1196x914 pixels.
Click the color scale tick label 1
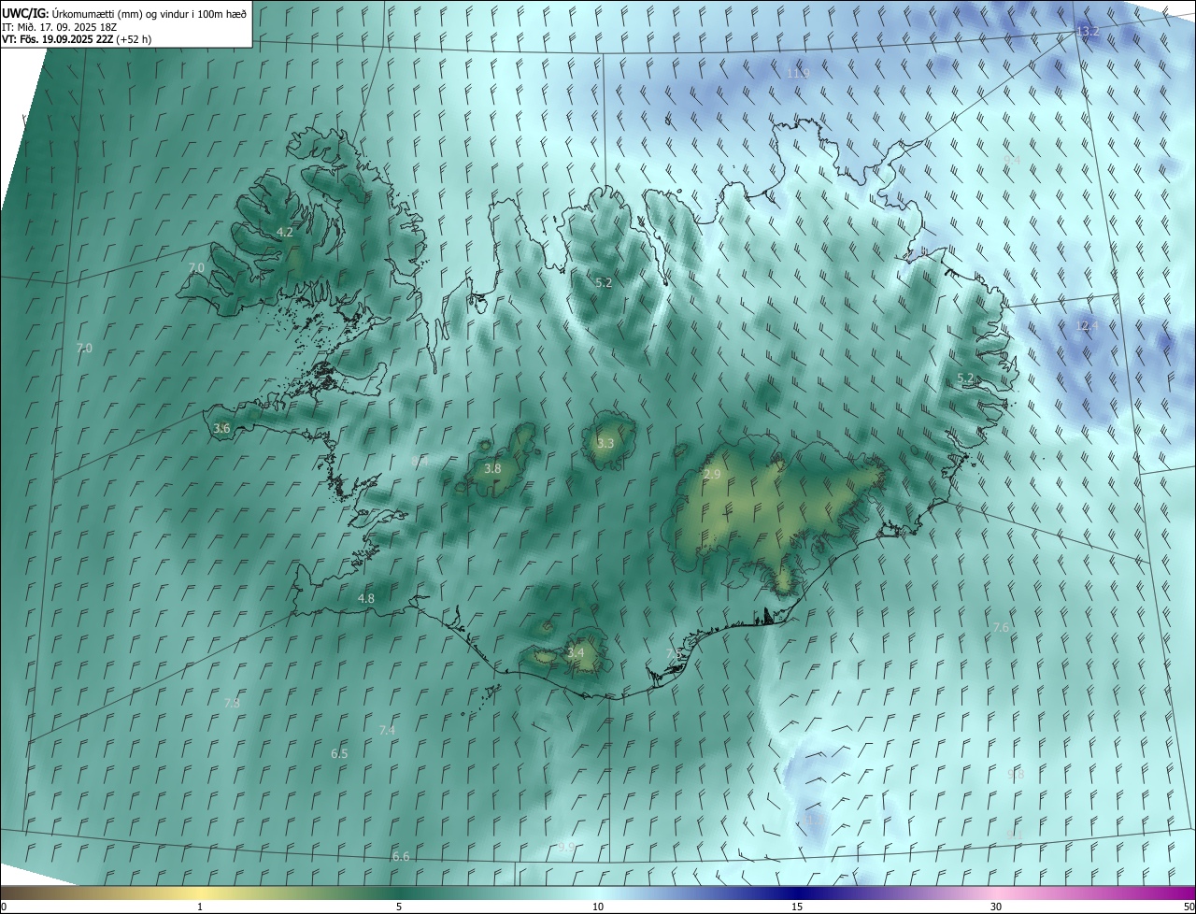[200, 907]
